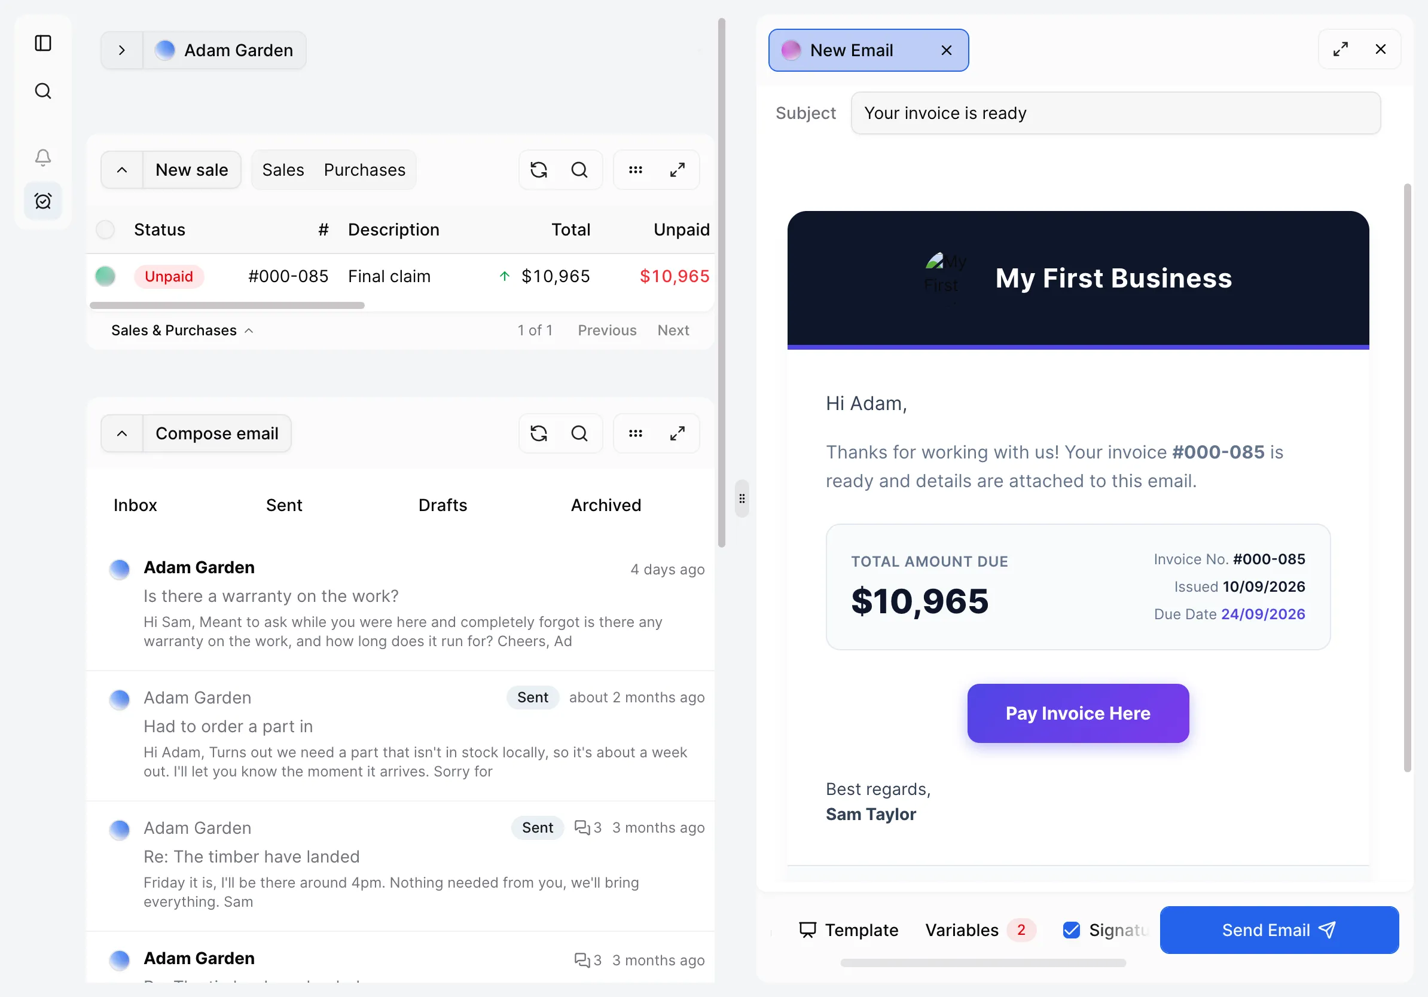1428x997 pixels.
Task: Click the Adam Garden contact tab
Action: (x=225, y=50)
